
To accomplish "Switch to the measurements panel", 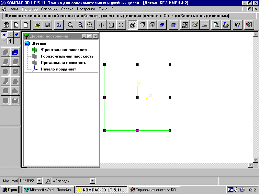I will pyautogui.click(x=10, y=41).
